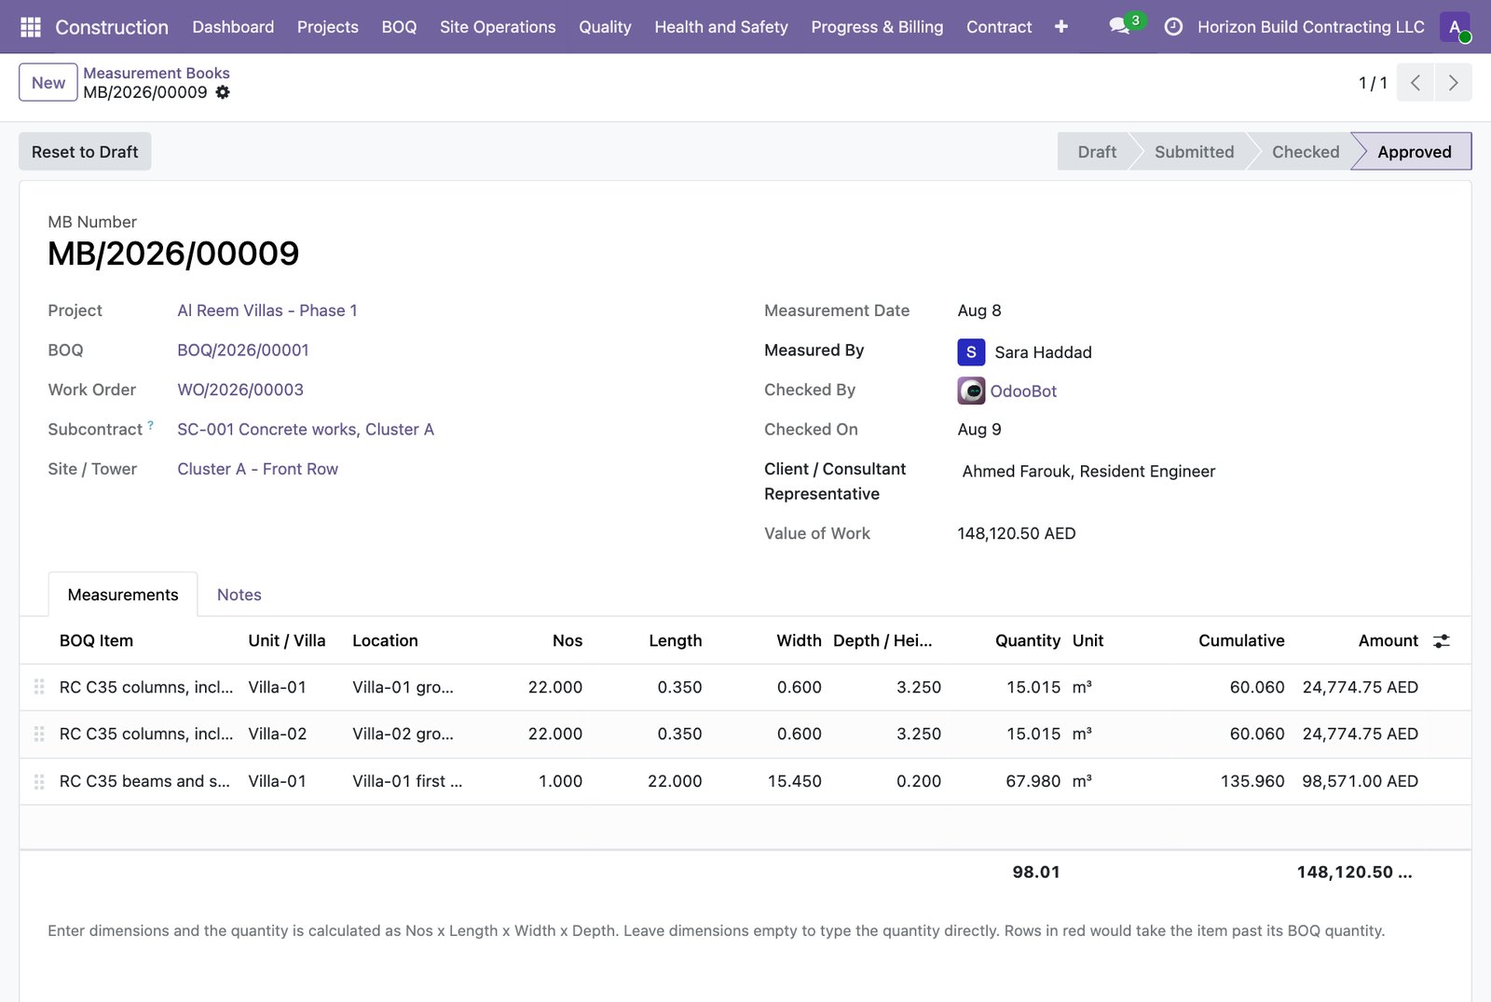Click drag handle of Villa-01 columns row
Screen dimensions: 1491x1002
pyautogui.click(x=39, y=687)
